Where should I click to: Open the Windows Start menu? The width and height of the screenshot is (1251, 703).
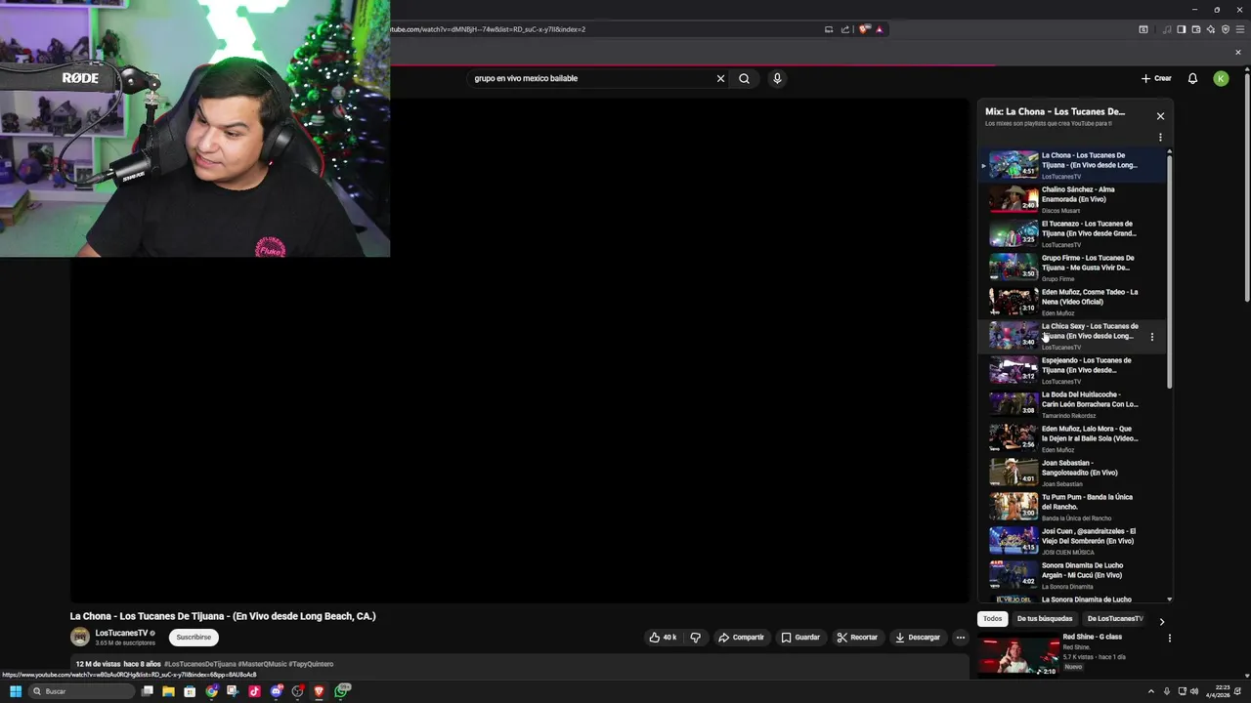click(16, 691)
